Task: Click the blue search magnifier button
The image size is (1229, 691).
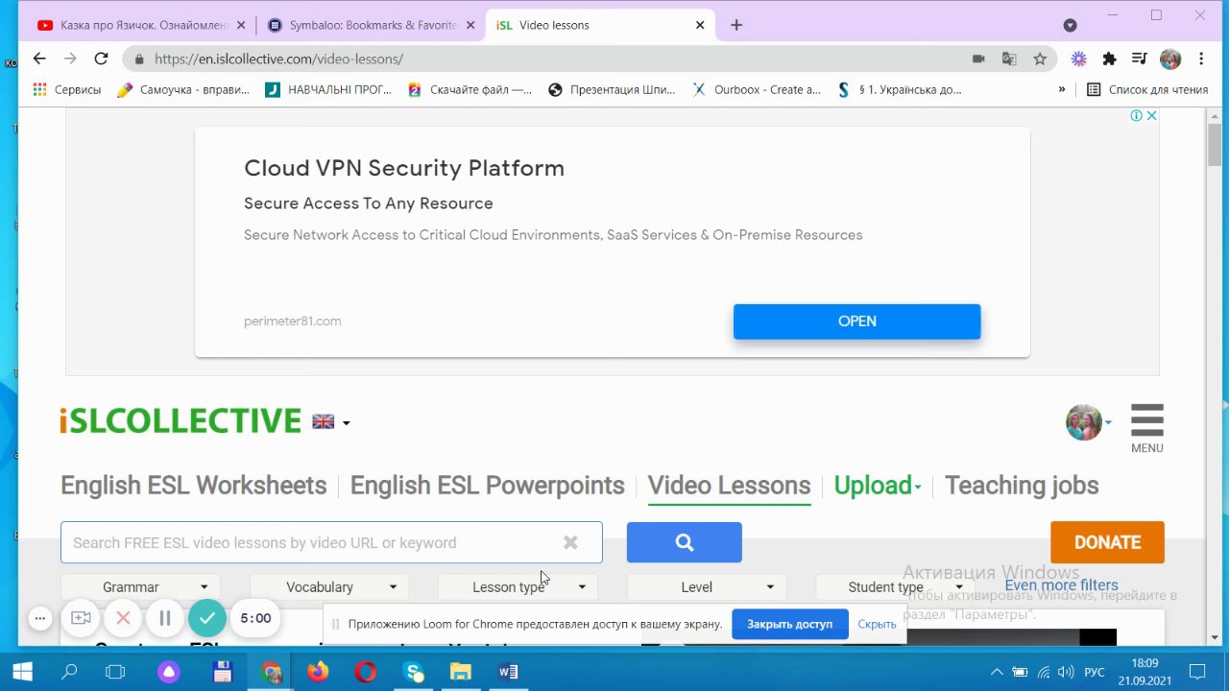Action: pyautogui.click(x=684, y=542)
